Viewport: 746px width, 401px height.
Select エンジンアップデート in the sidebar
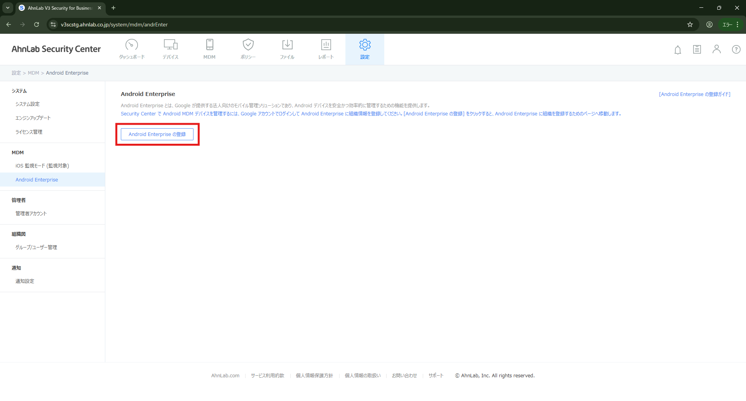point(33,118)
